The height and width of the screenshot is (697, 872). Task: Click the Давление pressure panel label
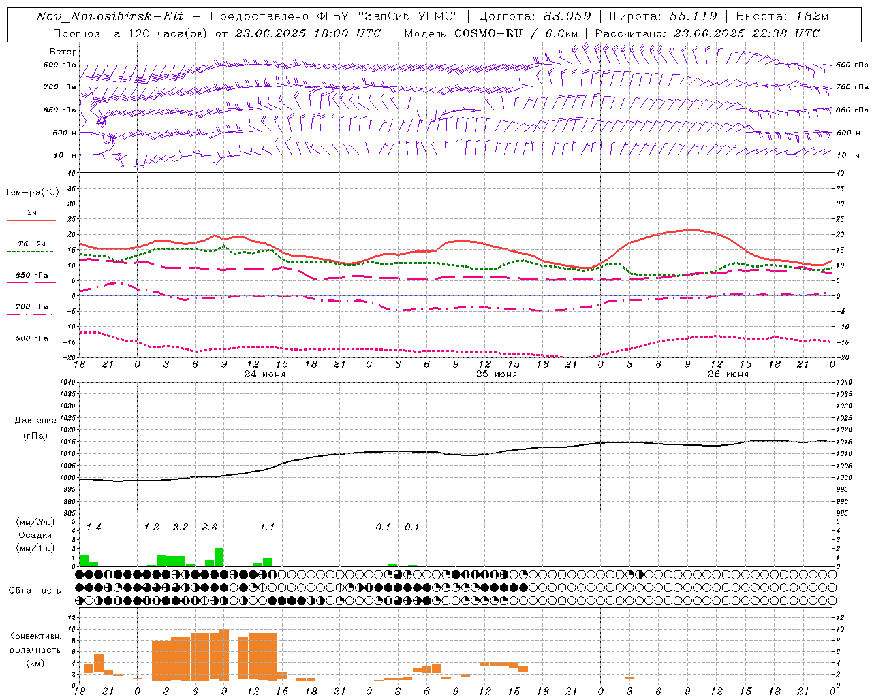pos(35,421)
